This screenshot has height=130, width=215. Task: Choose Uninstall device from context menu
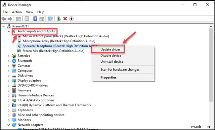click(x=112, y=62)
